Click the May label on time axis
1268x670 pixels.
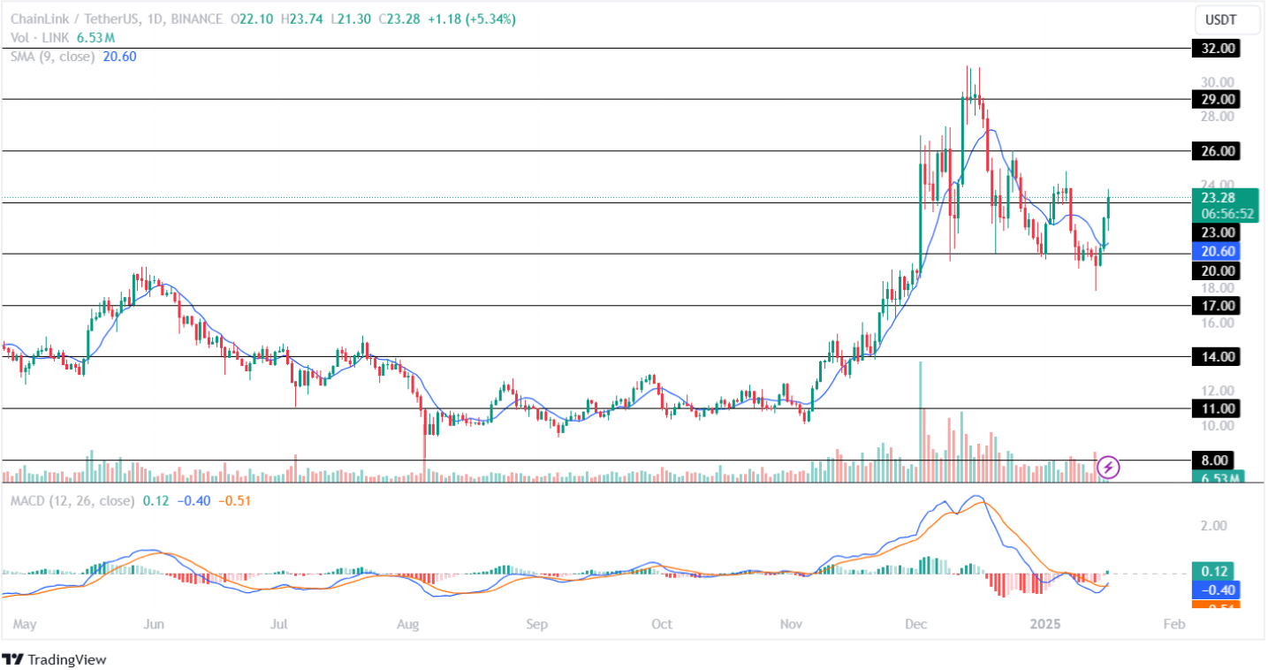point(25,624)
